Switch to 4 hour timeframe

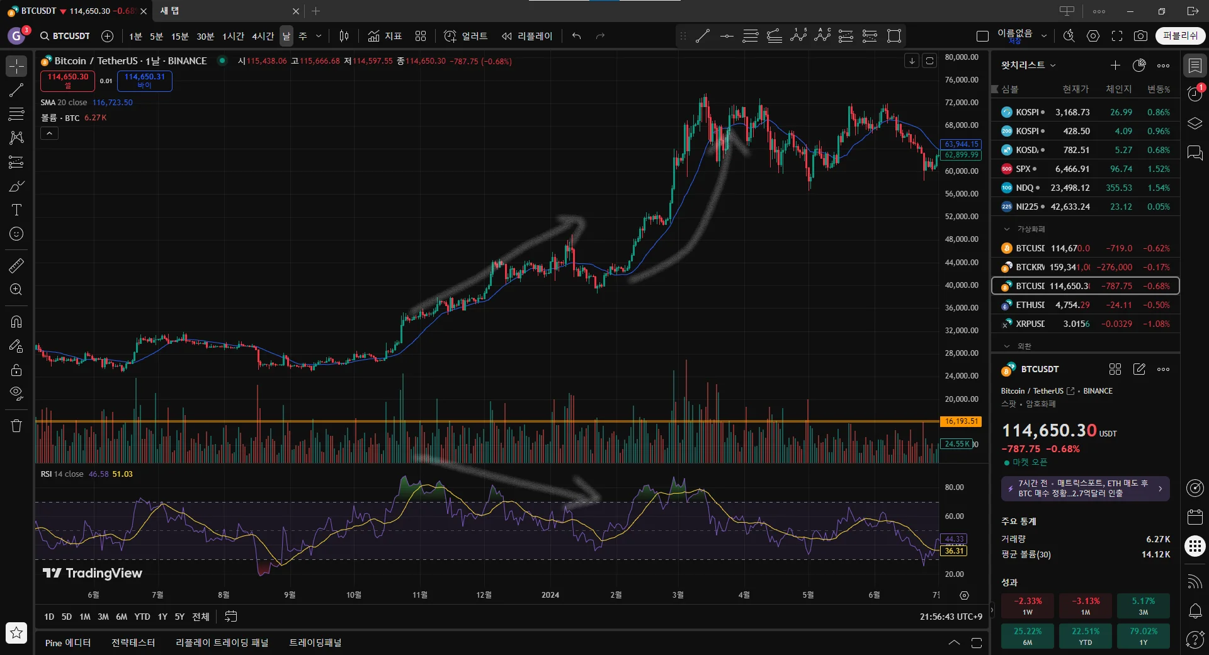point(263,36)
